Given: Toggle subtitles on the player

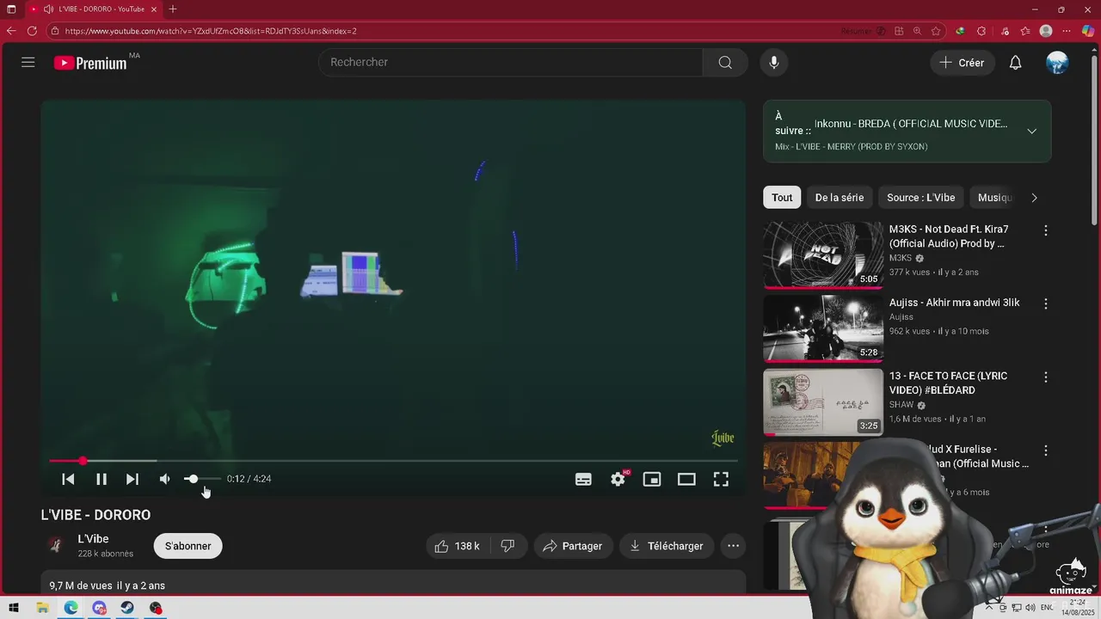Looking at the screenshot, I should pos(583,479).
